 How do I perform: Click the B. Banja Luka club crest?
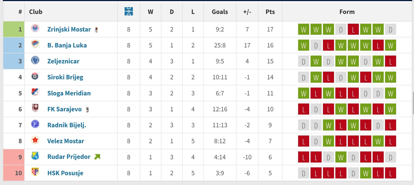(x=35, y=45)
